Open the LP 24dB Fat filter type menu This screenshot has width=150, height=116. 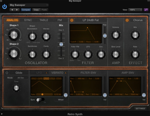coord(91,20)
